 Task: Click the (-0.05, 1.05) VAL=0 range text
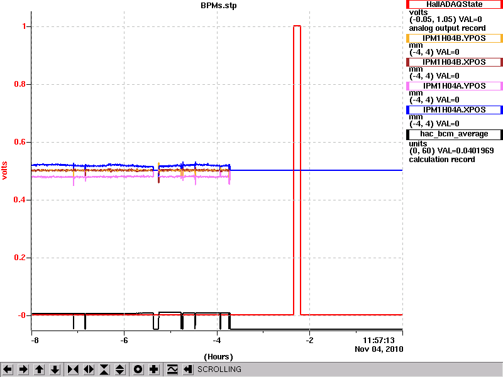click(x=446, y=19)
